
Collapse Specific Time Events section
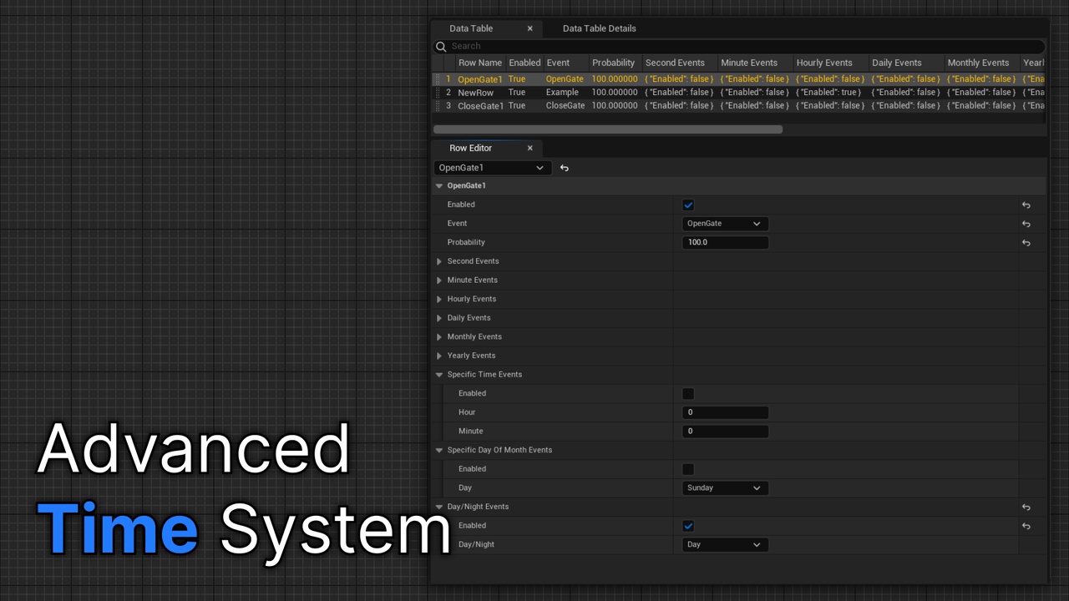tap(439, 375)
